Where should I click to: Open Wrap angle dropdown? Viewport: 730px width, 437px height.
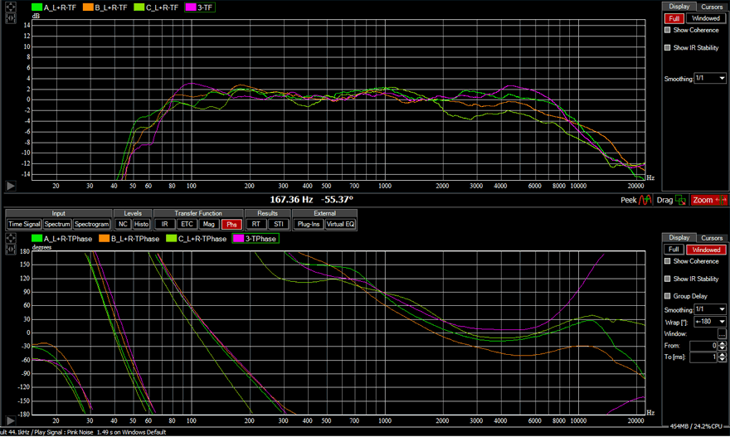click(710, 322)
